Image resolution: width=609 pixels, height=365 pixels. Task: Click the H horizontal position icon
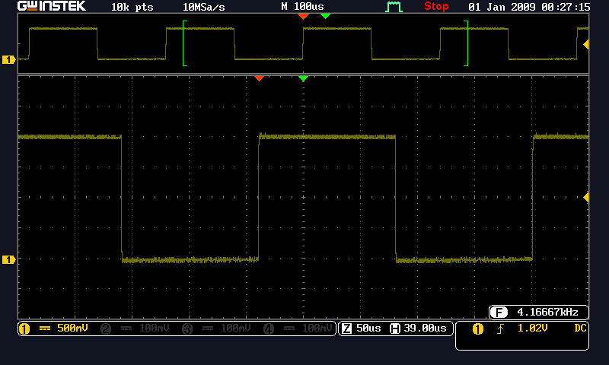pos(394,328)
